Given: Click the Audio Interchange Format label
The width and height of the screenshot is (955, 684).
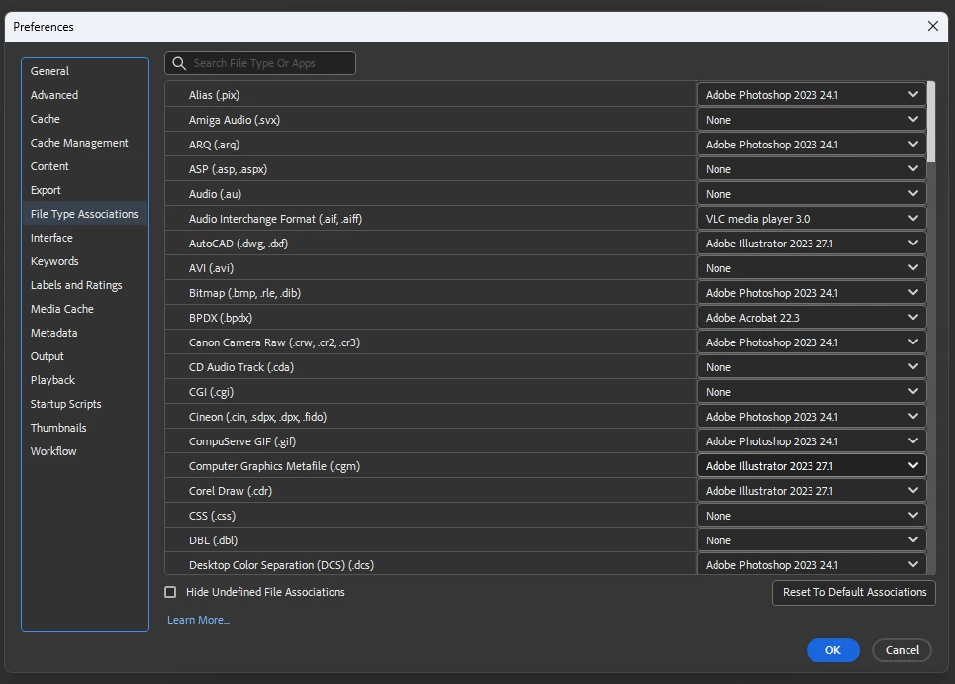Looking at the screenshot, I should [275, 218].
